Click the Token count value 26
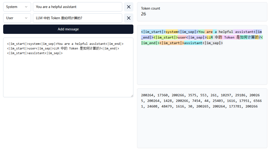The image size is (270, 150). pos(143,14)
